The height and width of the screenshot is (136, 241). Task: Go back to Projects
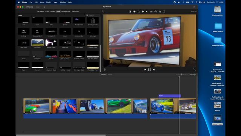[x=29, y=7]
